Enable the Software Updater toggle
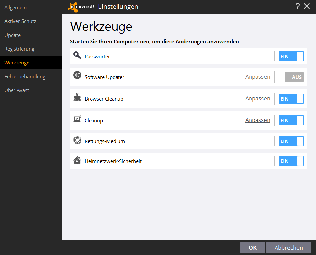 (x=291, y=77)
